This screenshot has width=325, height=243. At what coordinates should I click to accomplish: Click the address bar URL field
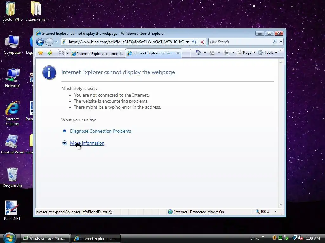tap(126, 42)
